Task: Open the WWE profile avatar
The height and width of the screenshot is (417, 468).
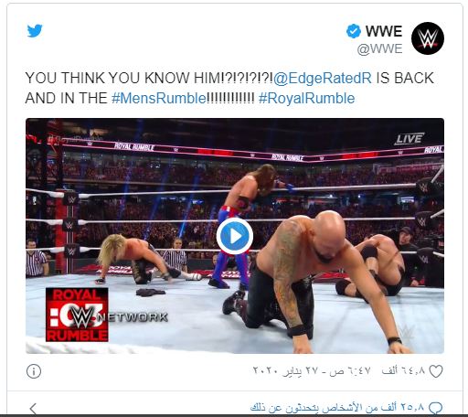Action: [x=428, y=38]
